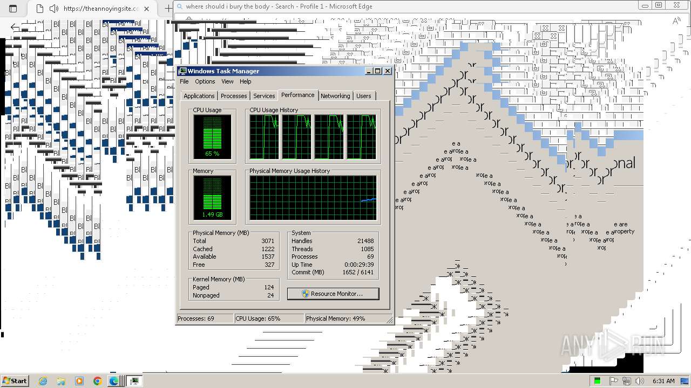Viewport: 691px width, 388px height.
Task: Select the Task Manager taskbar button
Action: tap(134, 381)
